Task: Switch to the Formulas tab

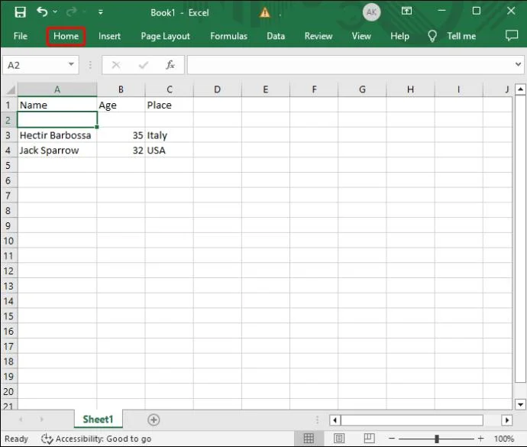Action: pyautogui.click(x=228, y=36)
